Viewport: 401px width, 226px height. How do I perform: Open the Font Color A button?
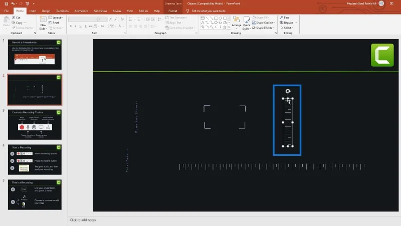point(120,26)
